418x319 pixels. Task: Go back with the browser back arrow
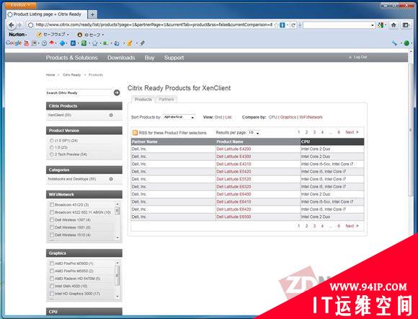tap(12, 25)
